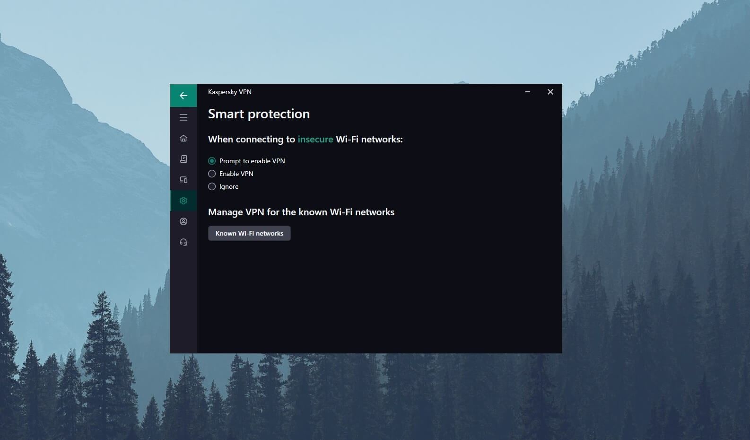Select the settings gear in sidebar
The width and height of the screenshot is (750, 440).
point(183,201)
